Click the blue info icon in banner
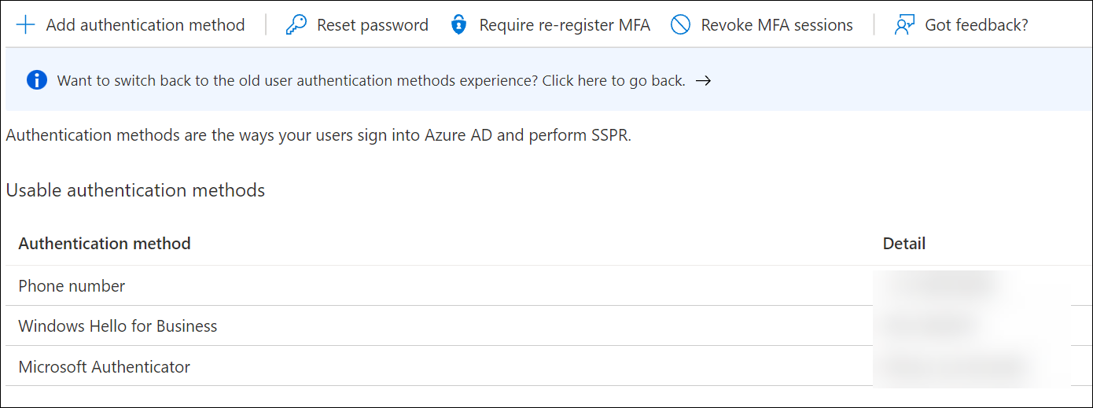The width and height of the screenshot is (1093, 408). coord(36,80)
